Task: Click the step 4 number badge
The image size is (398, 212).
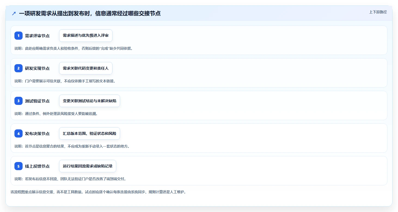Action: (x=19, y=133)
